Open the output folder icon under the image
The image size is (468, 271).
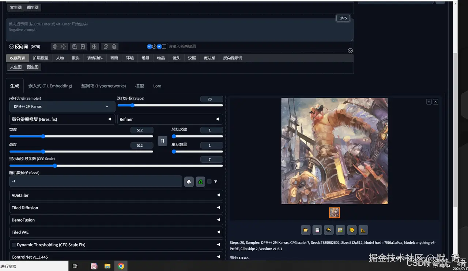point(306,230)
